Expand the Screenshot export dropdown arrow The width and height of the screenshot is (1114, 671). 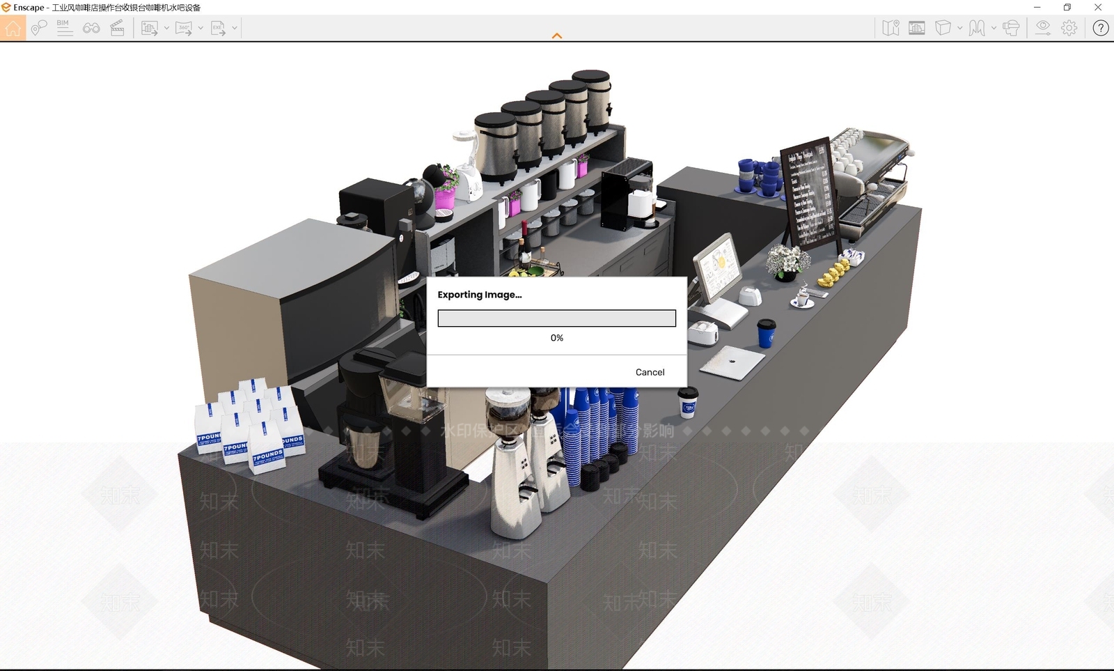[x=166, y=28]
